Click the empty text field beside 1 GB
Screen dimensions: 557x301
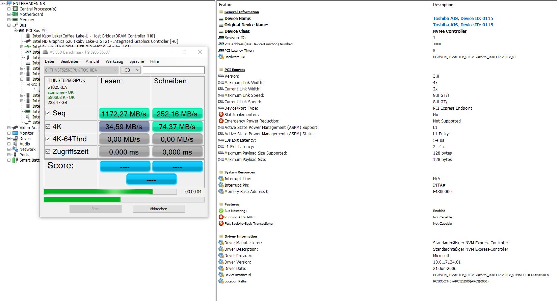pos(174,70)
